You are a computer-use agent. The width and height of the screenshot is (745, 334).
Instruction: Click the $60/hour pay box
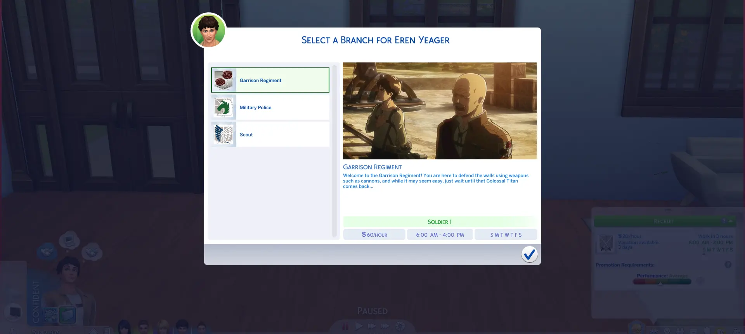click(x=374, y=235)
